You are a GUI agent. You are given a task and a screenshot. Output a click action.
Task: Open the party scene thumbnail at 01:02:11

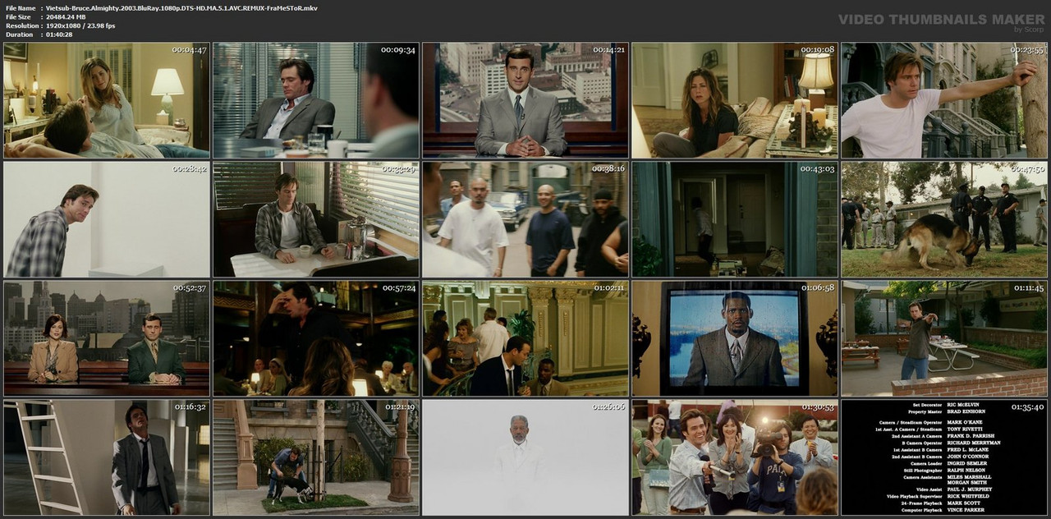(x=525, y=338)
